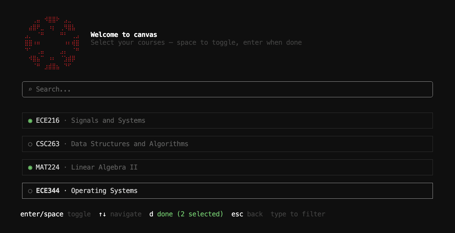The width and height of the screenshot is (455, 233).
Task: Click the 'Welcome to canvas' heading
Action: click(x=124, y=35)
